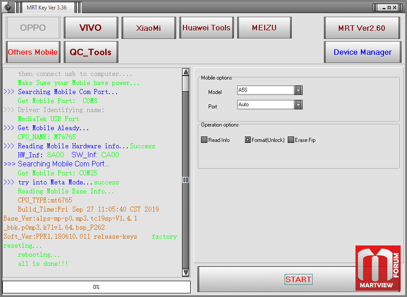Viewport: 407px width, 297px height.
Task: Click log line 'CPU_NAME: MT6765'
Action: (x=47, y=137)
